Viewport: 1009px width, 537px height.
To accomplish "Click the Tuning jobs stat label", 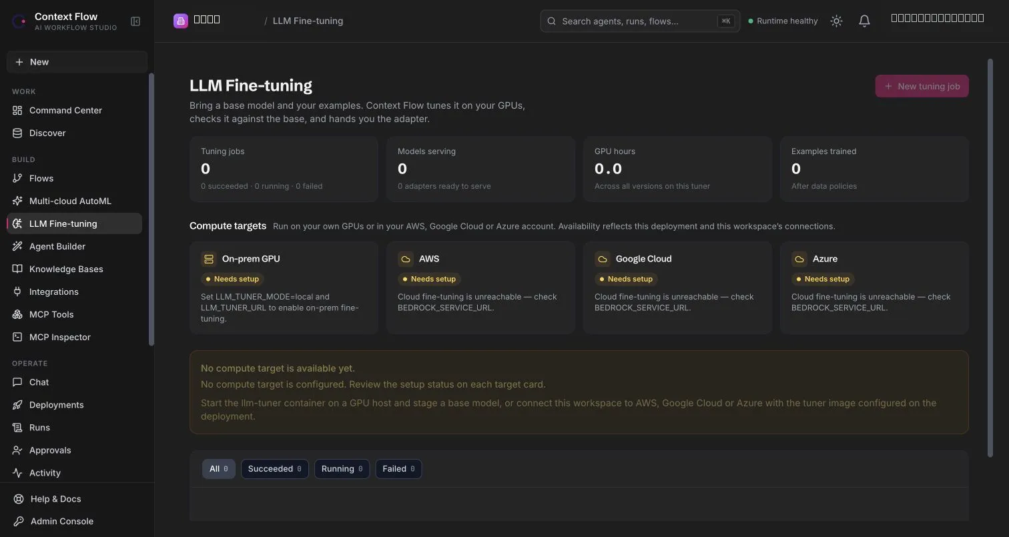I will 223,151.
